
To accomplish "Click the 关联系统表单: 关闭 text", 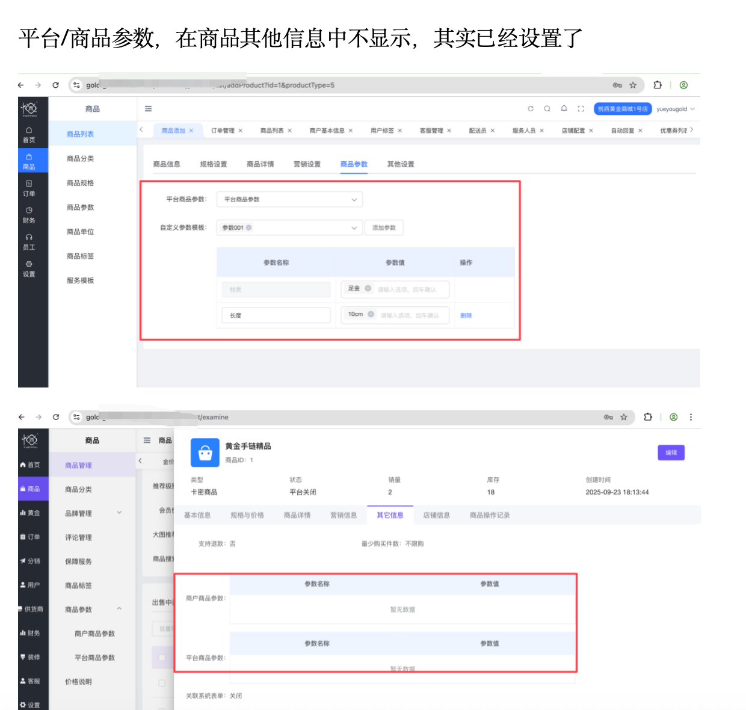I will pos(214,696).
